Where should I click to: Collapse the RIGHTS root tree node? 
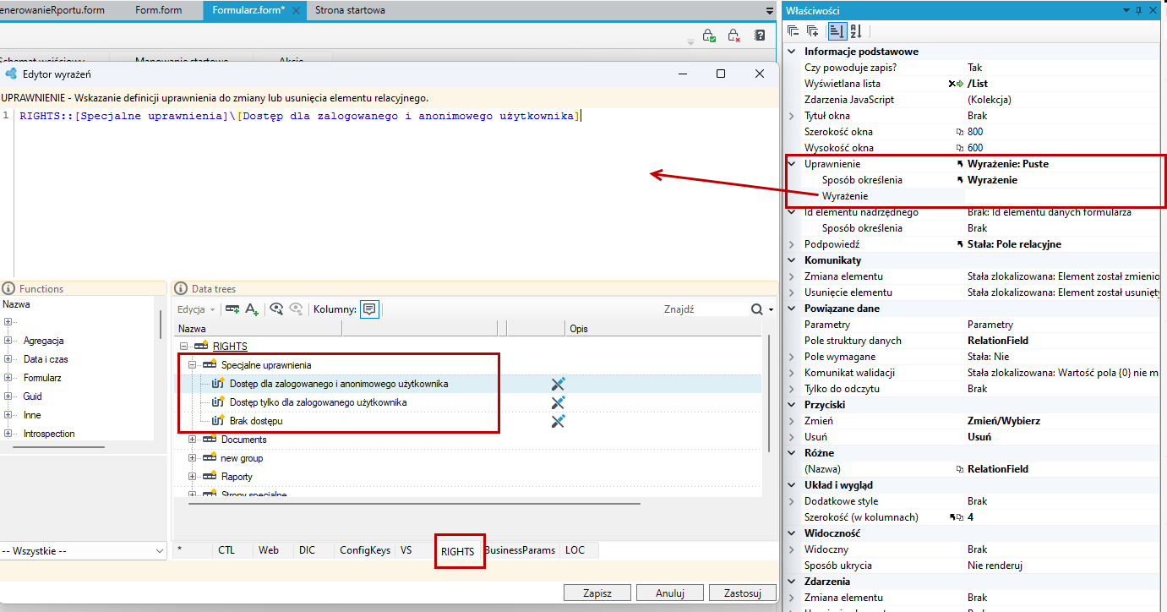pos(183,347)
